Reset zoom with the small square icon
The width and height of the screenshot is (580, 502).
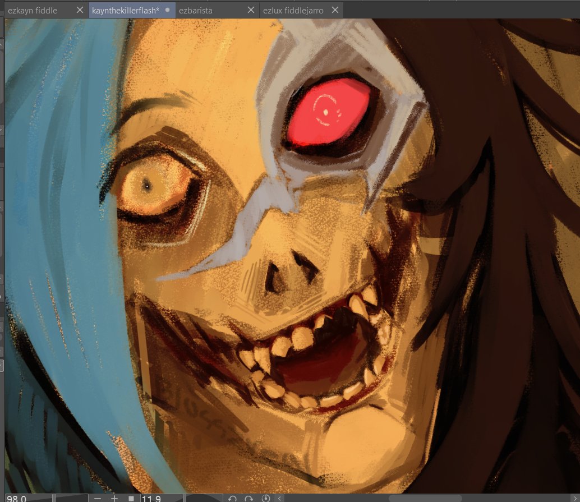(131, 498)
